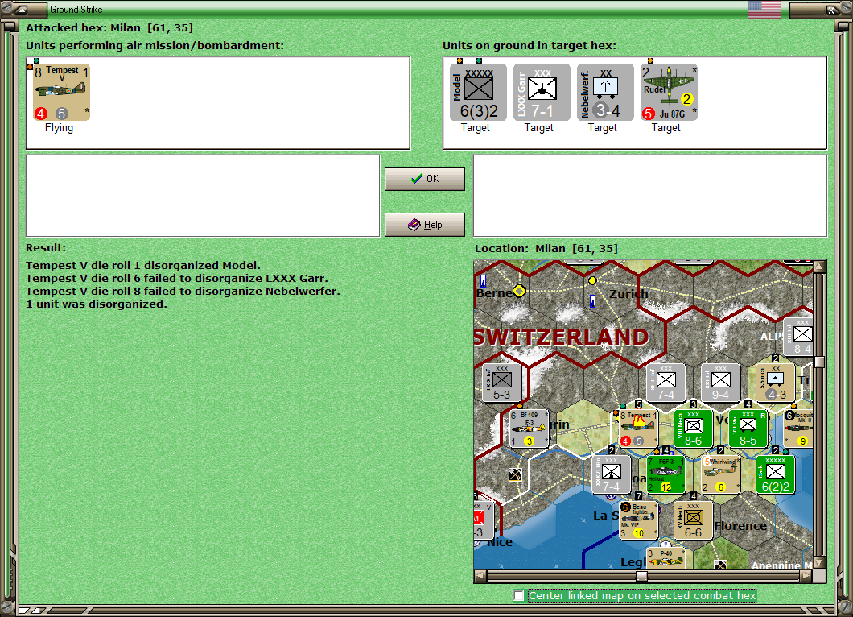Click the horizontal map scrollbar thumb
The height and width of the screenshot is (617, 853).
coord(642,576)
